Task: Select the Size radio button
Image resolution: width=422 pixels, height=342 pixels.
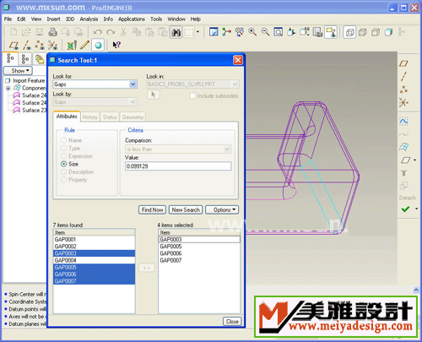Action: [64, 164]
